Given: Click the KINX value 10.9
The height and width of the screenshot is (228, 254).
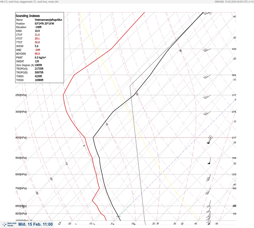Looking at the screenshot, I should point(37,31).
